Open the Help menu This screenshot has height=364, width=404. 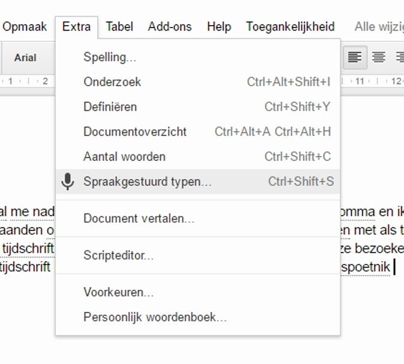[x=219, y=26]
